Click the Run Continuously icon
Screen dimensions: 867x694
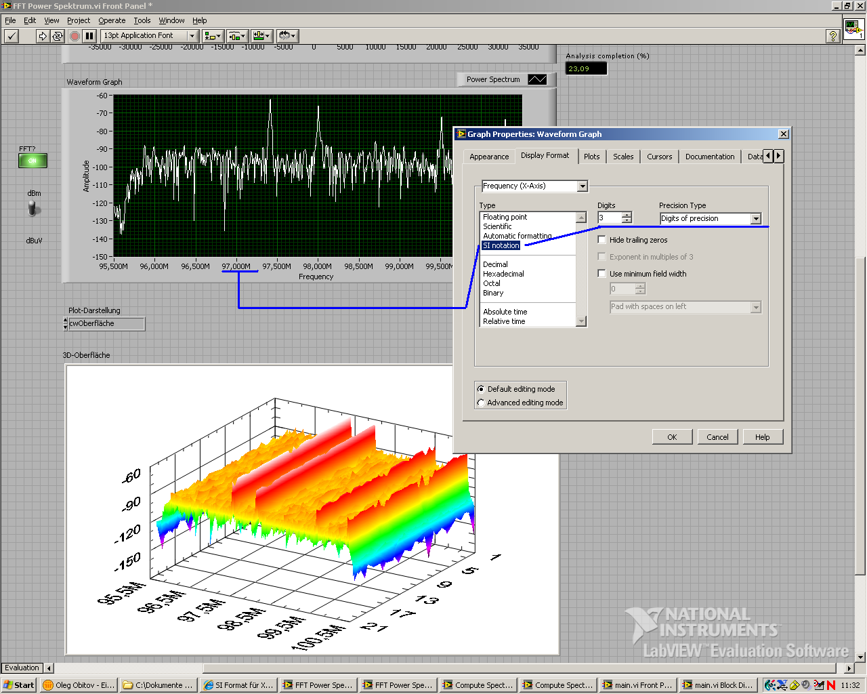[x=58, y=36]
